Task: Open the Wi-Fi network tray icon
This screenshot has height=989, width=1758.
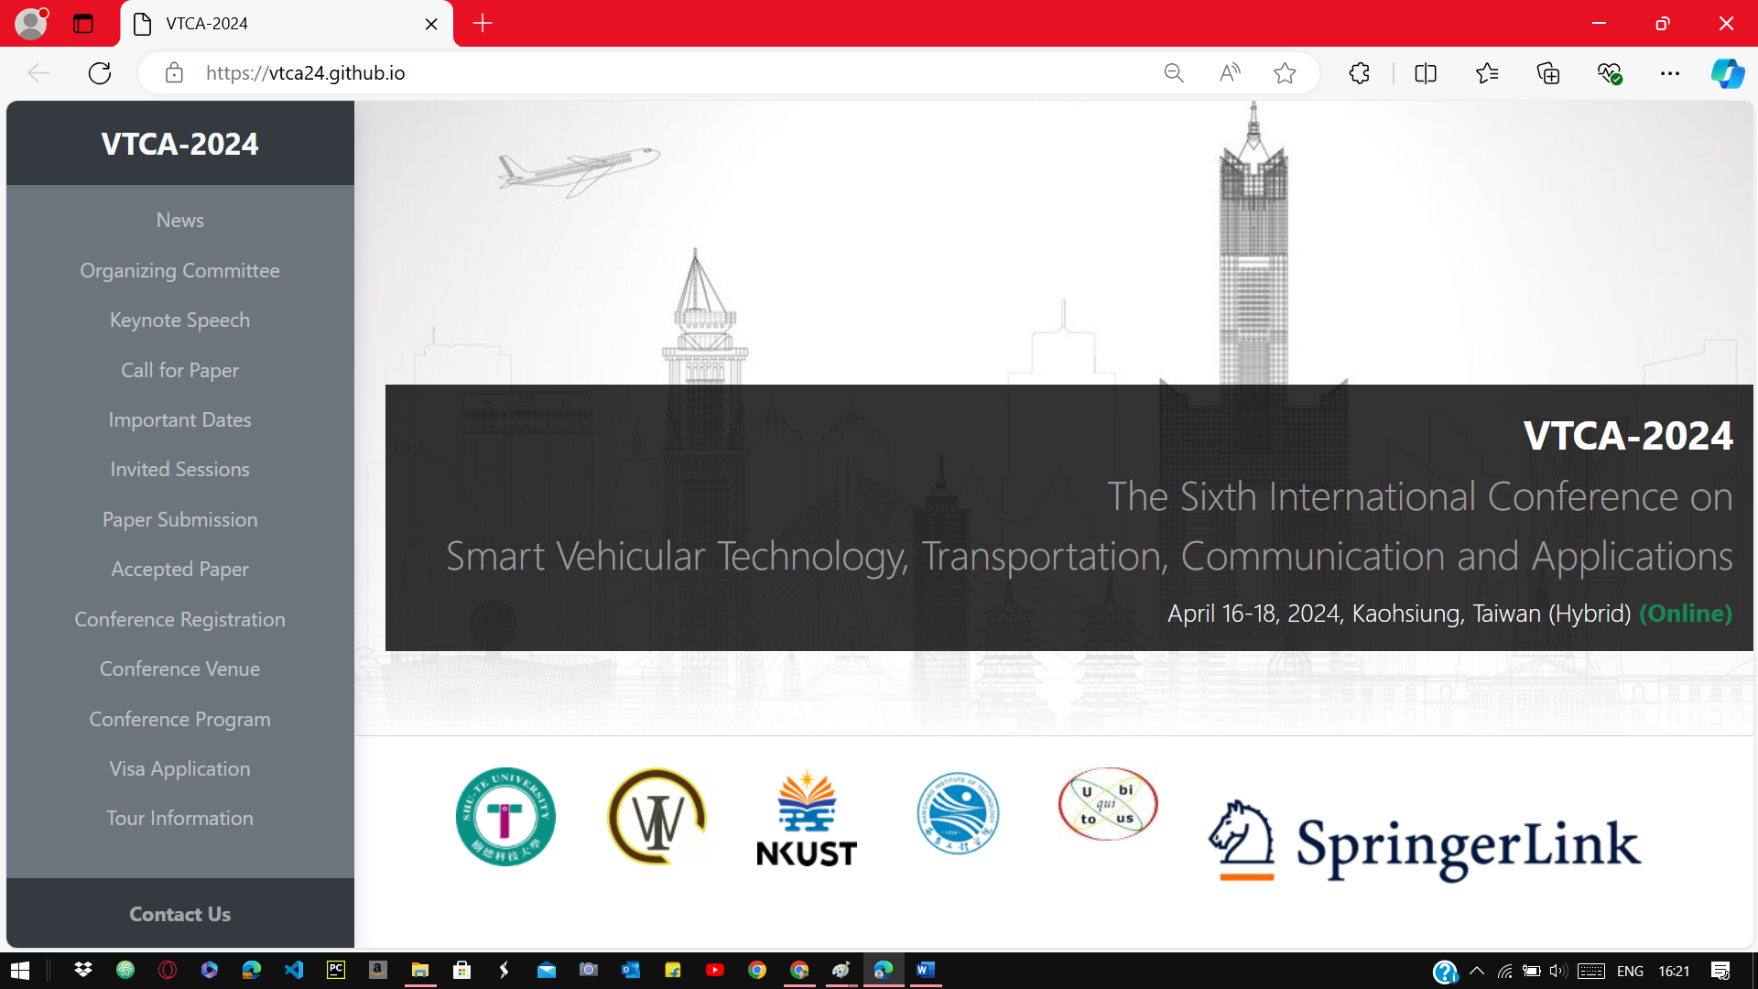Action: [1505, 971]
